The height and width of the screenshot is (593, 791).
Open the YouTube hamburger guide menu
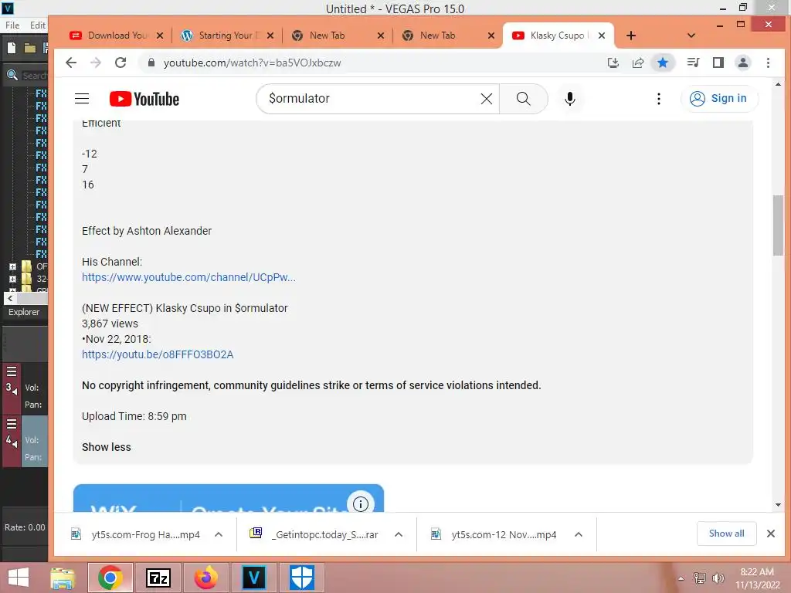[82, 98]
